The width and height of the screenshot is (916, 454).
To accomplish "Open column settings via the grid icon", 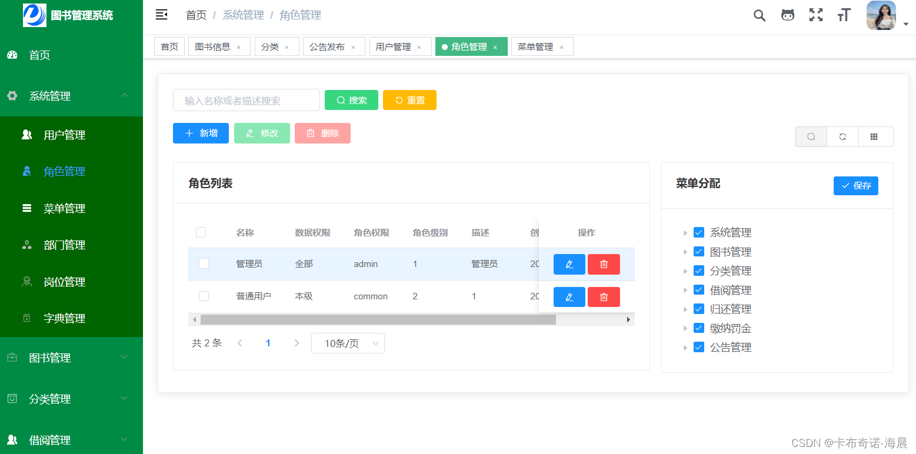I will 875,136.
